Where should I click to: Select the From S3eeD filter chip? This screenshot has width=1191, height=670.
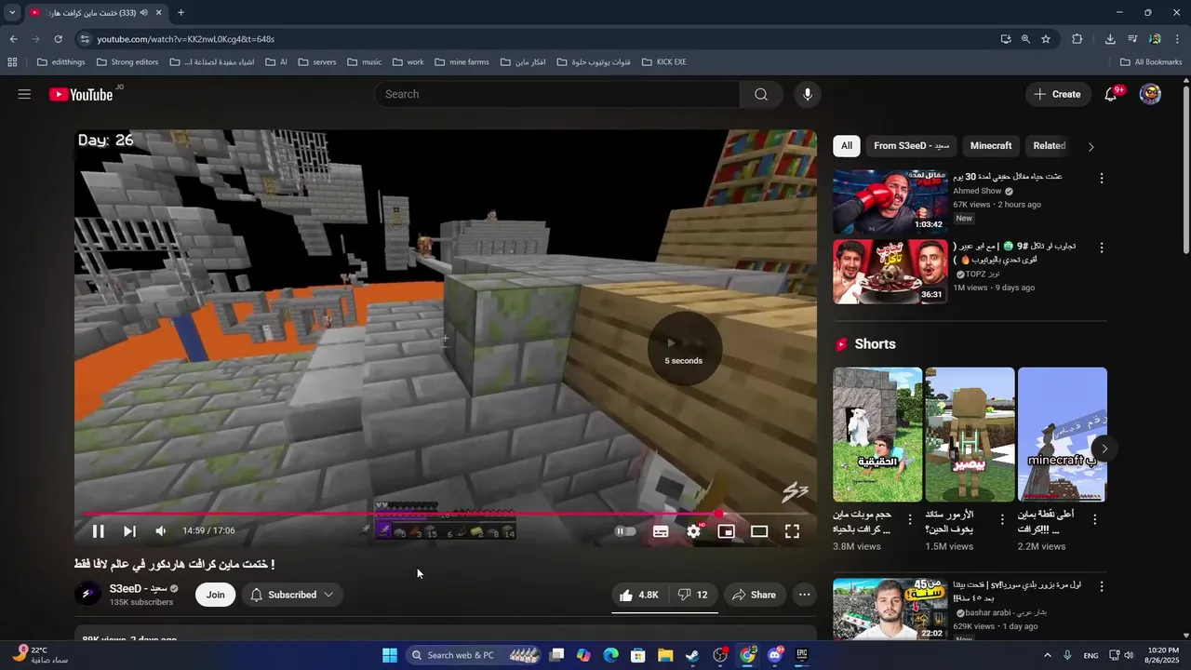coord(912,146)
